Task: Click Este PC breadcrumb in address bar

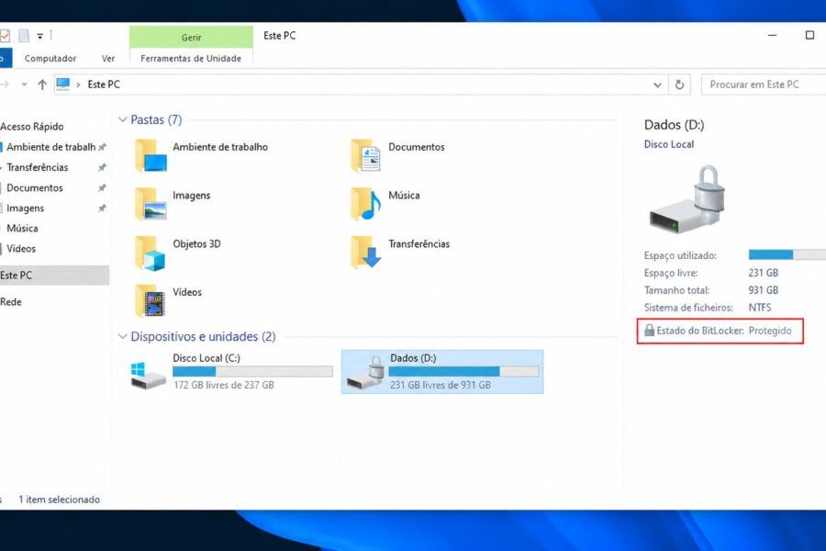Action: coord(104,84)
